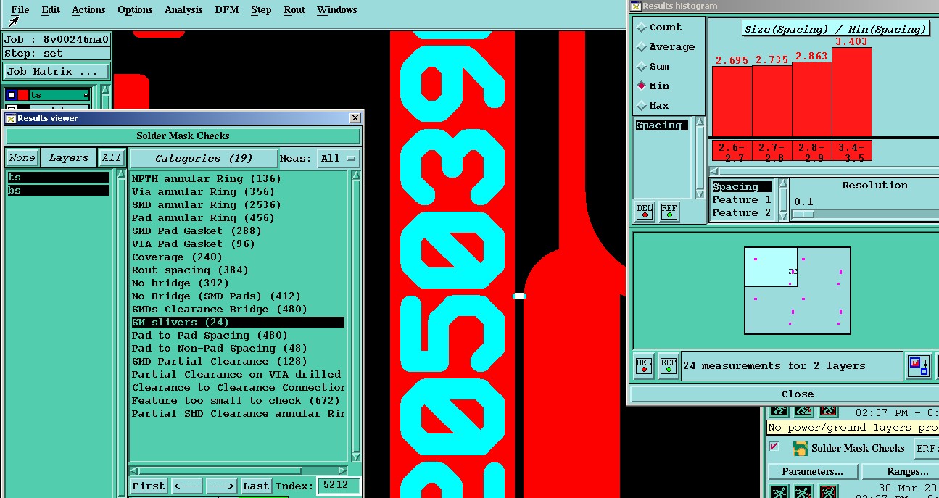
Task: Select the Average radio option in histogram
Action: click(666, 47)
